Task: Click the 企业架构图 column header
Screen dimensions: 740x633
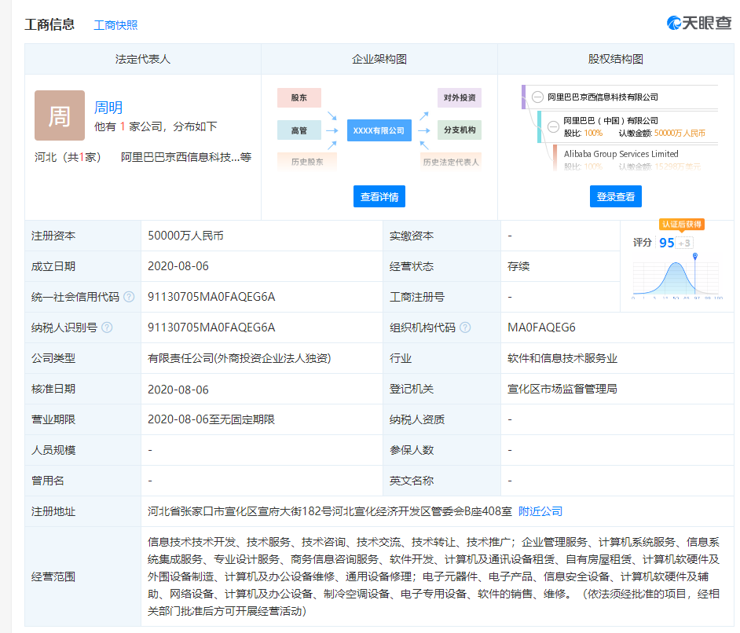Action: tap(379, 59)
